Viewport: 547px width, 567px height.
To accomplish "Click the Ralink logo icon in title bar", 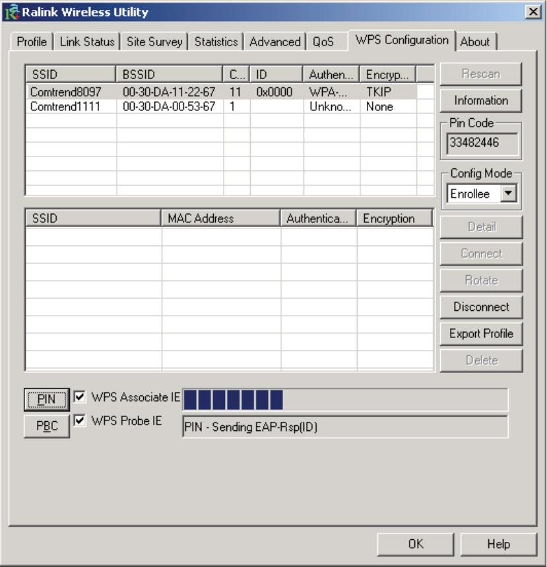I will 12,12.
